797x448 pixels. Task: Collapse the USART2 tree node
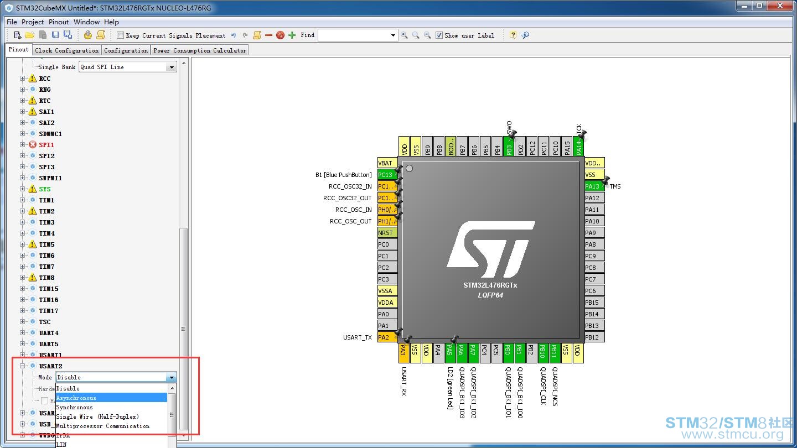coord(23,366)
